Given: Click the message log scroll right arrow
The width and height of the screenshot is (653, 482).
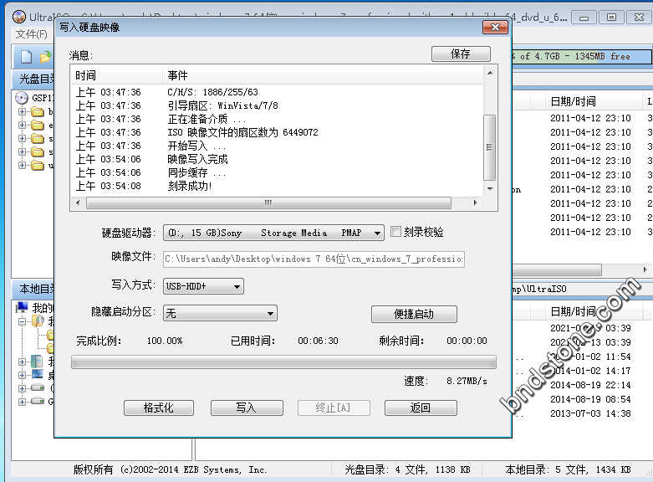Looking at the screenshot, I should 475,203.
